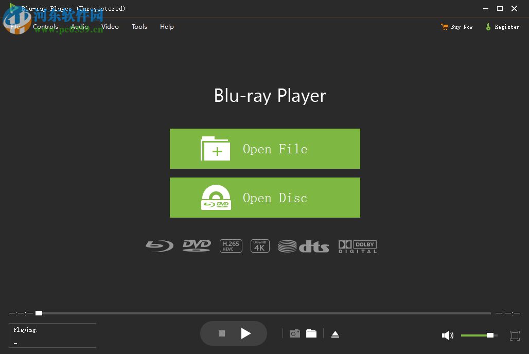Open the snapshot folder icon

[x=311, y=333]
